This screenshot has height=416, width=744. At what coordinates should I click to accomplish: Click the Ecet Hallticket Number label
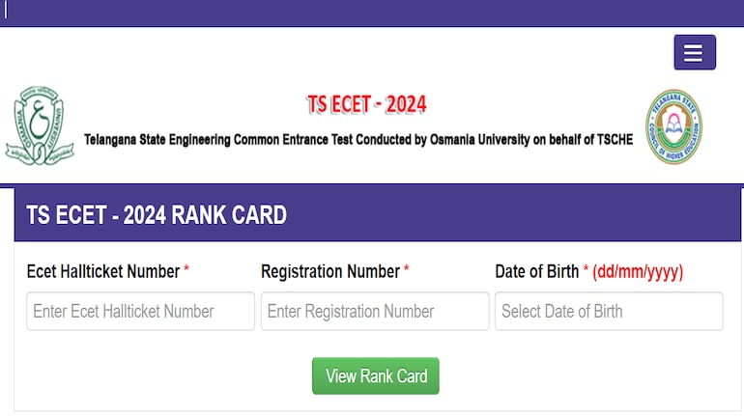click(x=103, y=272)
